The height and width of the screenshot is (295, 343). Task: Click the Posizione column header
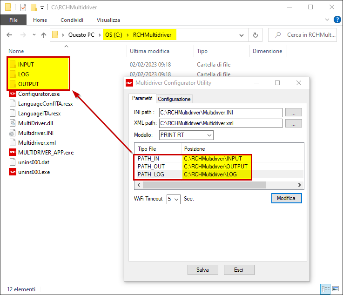coord(195,149)
